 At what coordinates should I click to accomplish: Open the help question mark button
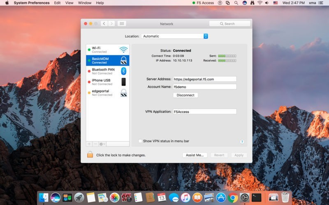(x=242, y=141)
